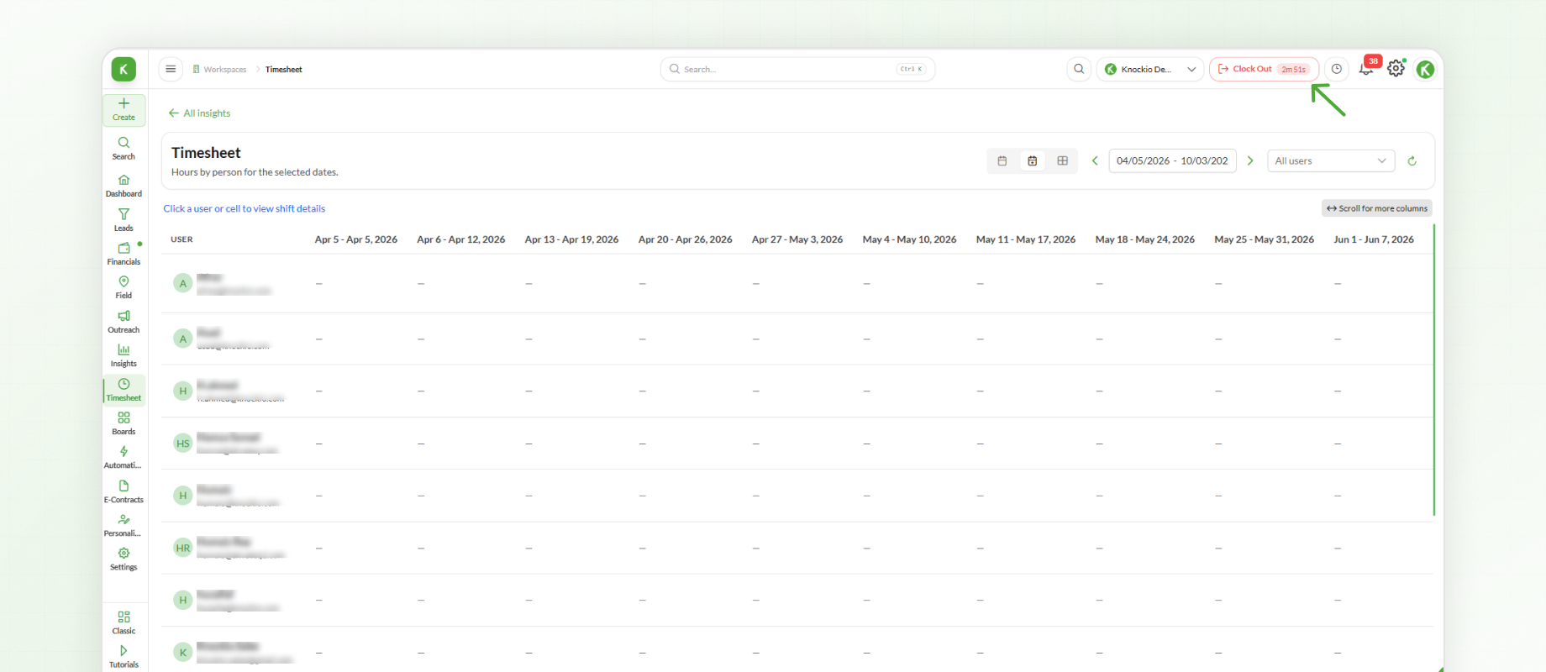1546x672 pixels.
Task: Open the user profile avatar
Action: point(1425,70)
